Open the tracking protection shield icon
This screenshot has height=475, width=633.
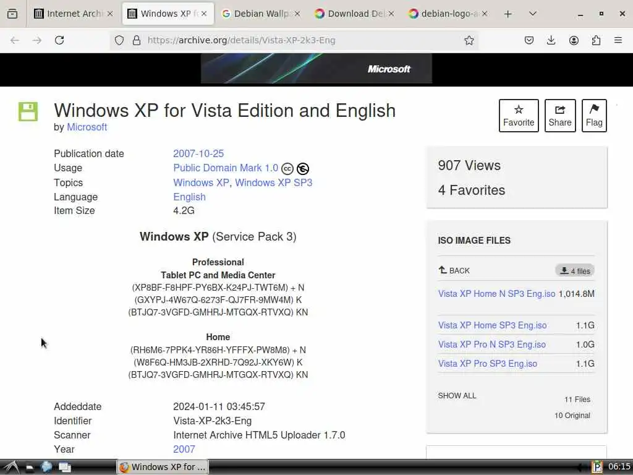pyautogui.click(x=119, y=40)
